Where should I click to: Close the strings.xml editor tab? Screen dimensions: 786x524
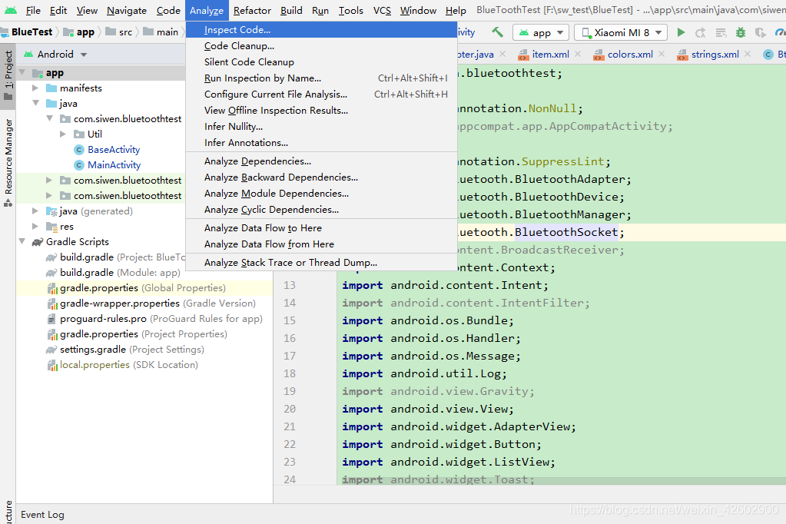tap(748, 54)
